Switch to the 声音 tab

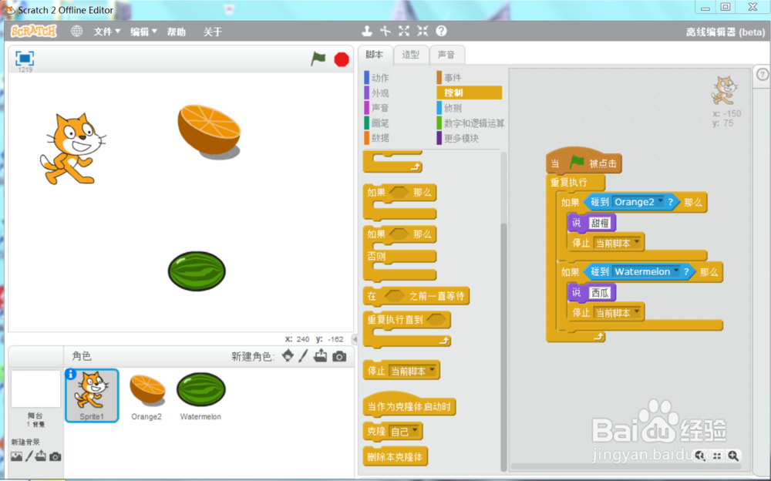coord(446,55)
